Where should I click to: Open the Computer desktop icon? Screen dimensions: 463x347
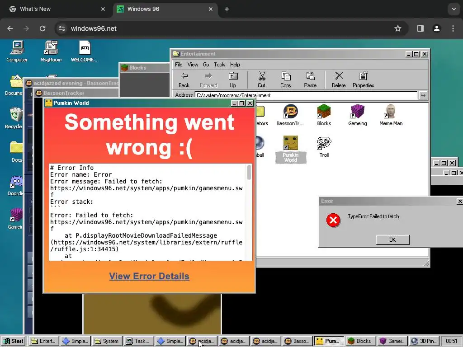[17, 52]
